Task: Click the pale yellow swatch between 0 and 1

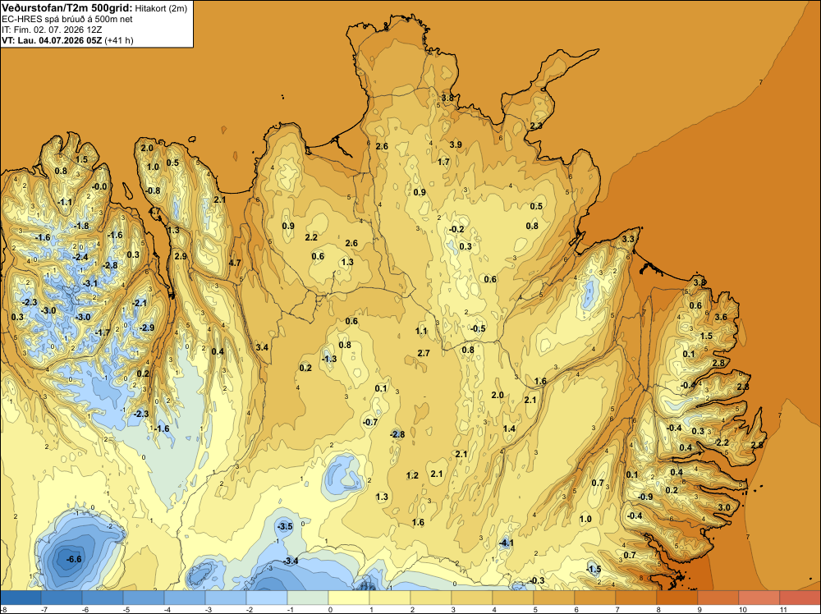Action: click(349, 598)
